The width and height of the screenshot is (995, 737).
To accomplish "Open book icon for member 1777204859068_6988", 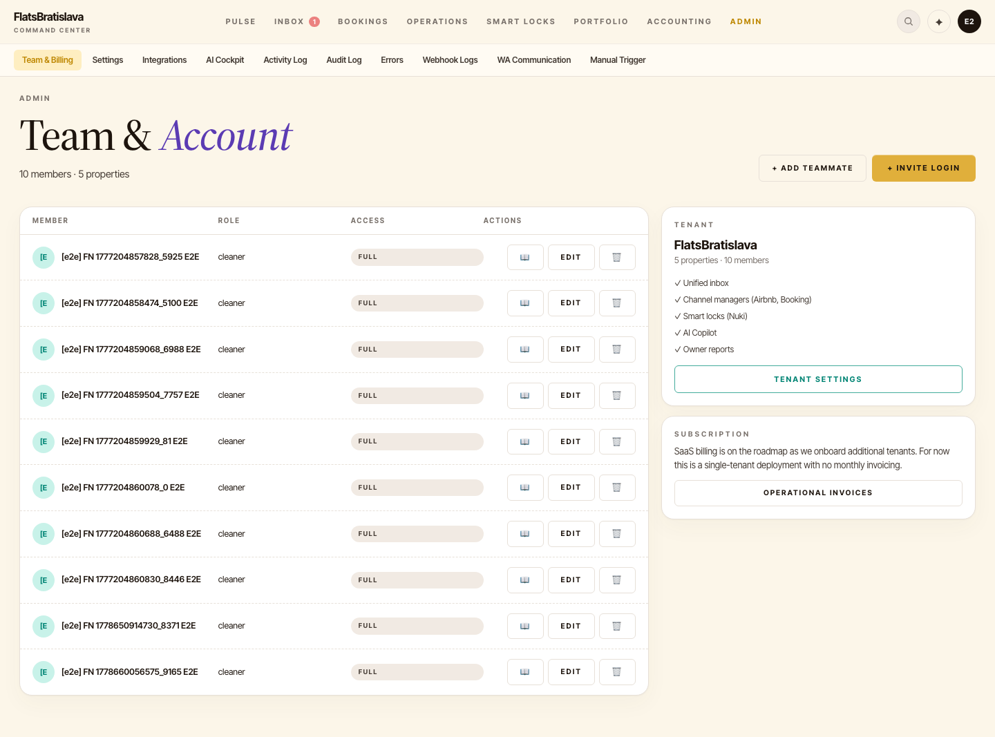I will click(525, 350).
